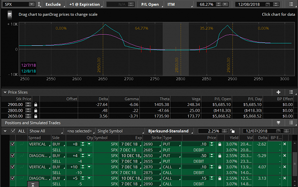The image size is (298, 187).
Task: Click the price lock icon on 2870 CALL row
Action: click(x=220, y=167)
